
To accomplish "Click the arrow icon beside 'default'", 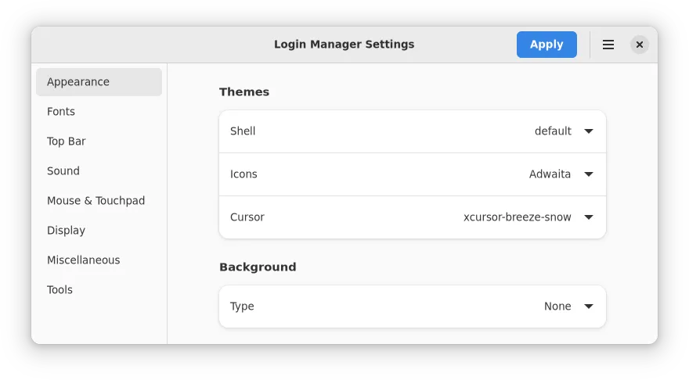I will [589, 131].
